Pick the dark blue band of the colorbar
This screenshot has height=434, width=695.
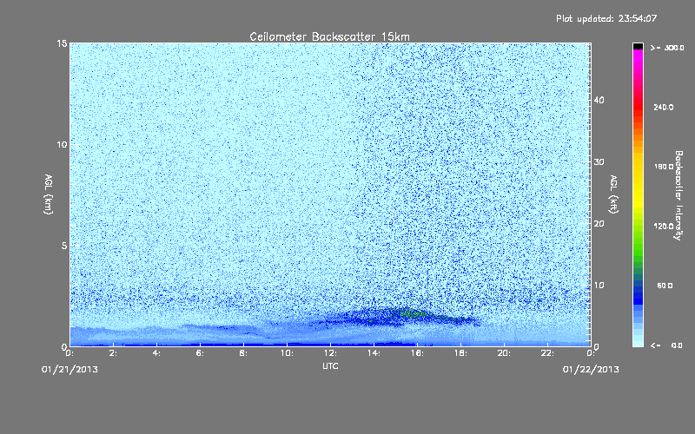(x=638, y=294)
